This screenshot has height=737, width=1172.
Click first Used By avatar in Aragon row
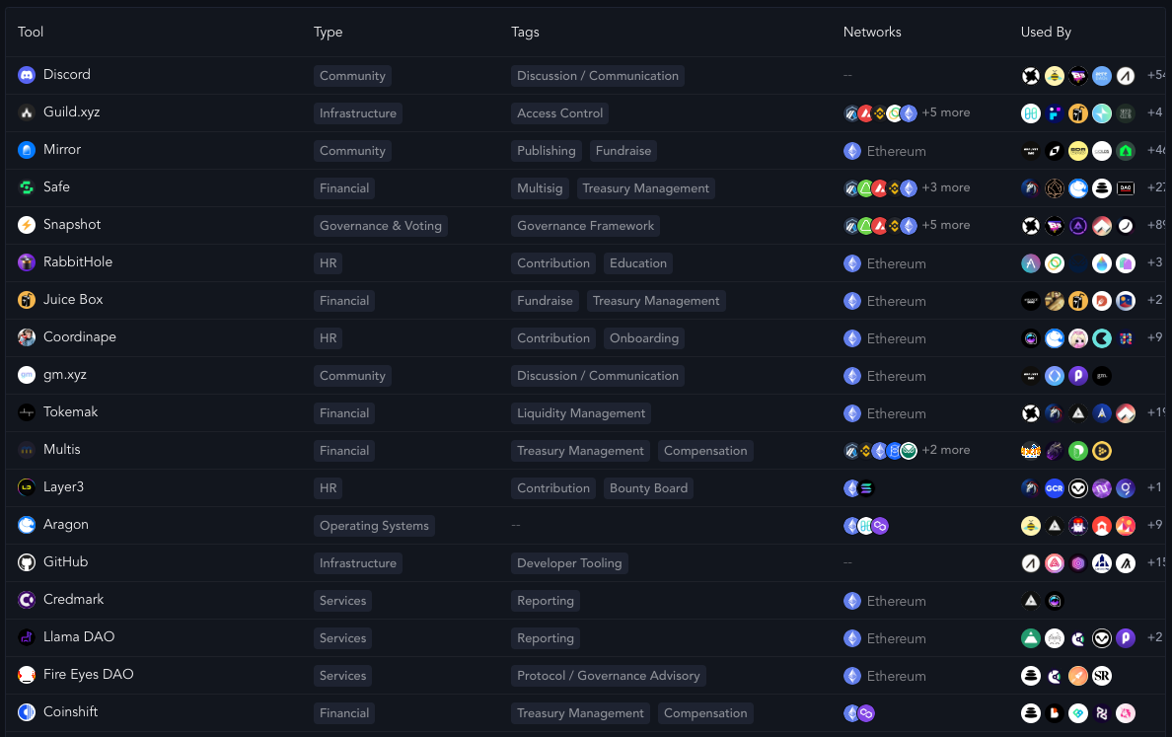1031,526
